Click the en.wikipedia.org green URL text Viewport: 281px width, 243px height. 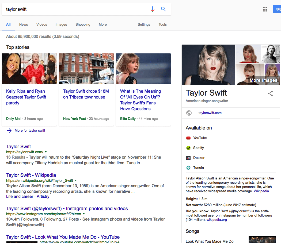point(39,181)
